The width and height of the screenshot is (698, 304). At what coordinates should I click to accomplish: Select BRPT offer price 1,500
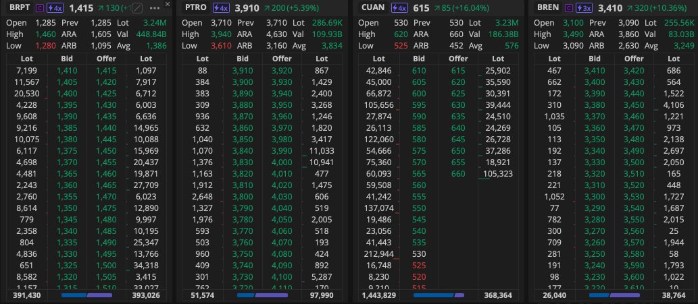pos(106,266)
